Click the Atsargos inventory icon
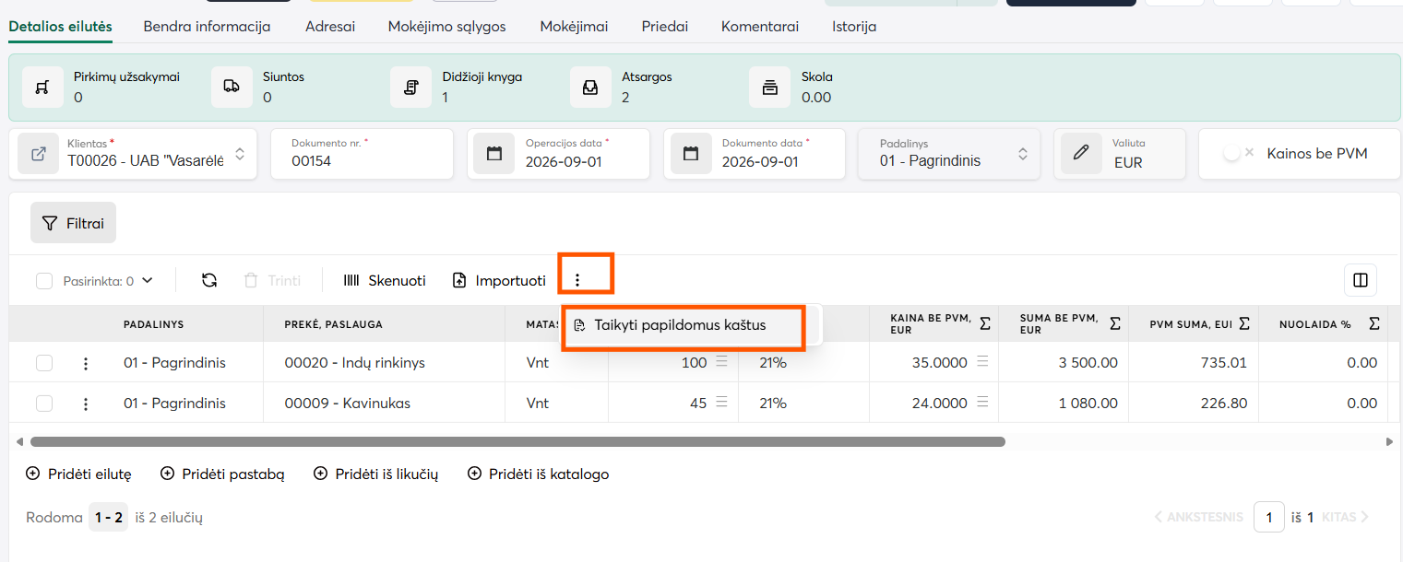Screen dimensions: 1403x562 (x=590, y=88)
